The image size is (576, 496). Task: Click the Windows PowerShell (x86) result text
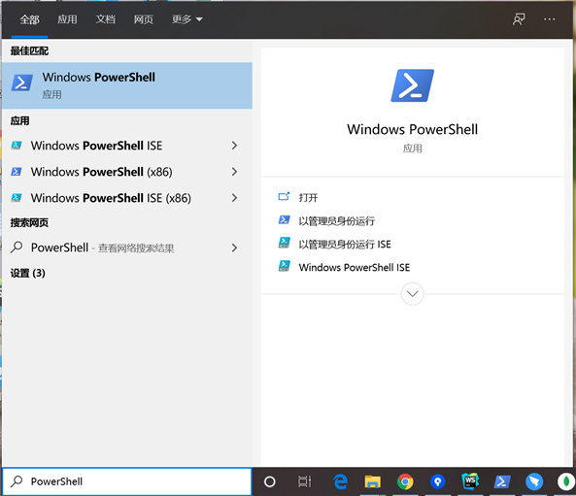point(101,172)
